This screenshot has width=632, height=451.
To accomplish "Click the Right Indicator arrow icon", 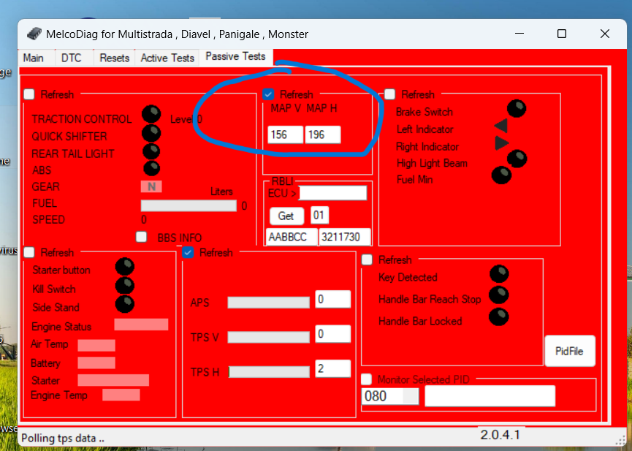I will pos(501,143).
